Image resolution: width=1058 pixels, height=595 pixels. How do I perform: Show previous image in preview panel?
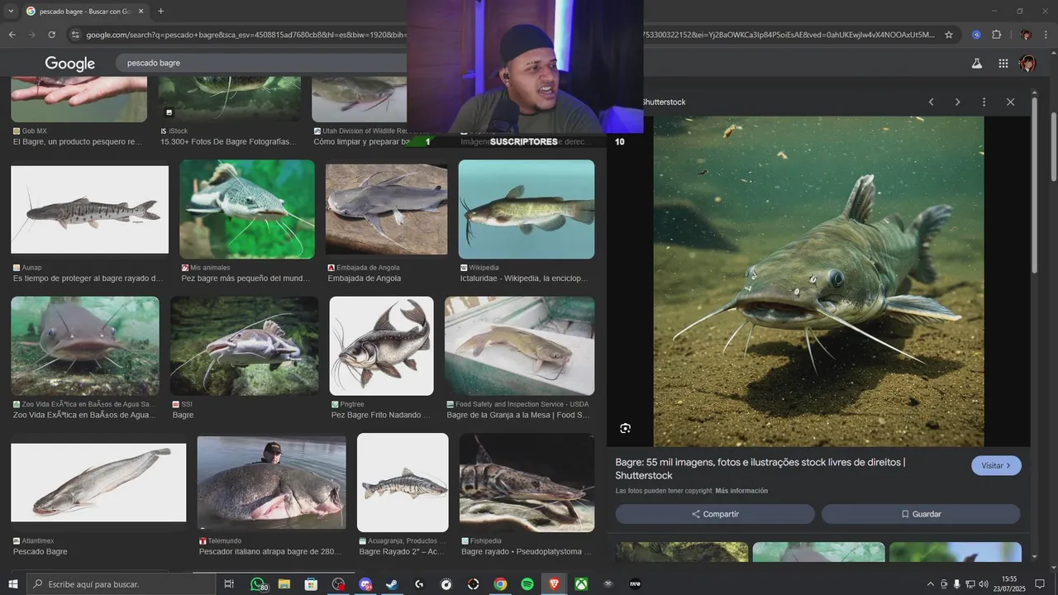(x=931, y=102)
